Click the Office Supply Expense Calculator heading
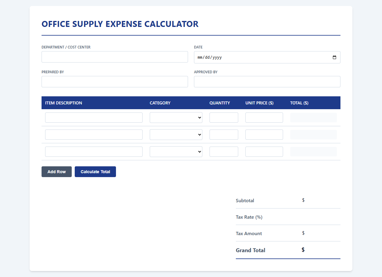The width and height of the screenshot is (382, 277). [120, 24]
